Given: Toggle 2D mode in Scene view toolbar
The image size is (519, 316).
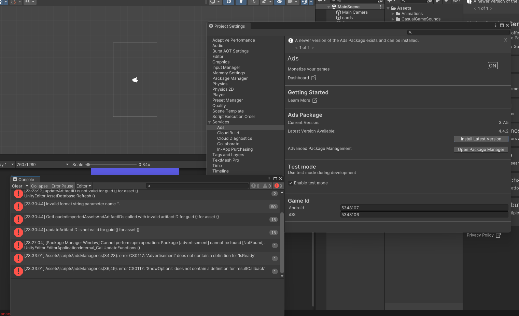Looking at the screenshot, I should tap(229, 2).
